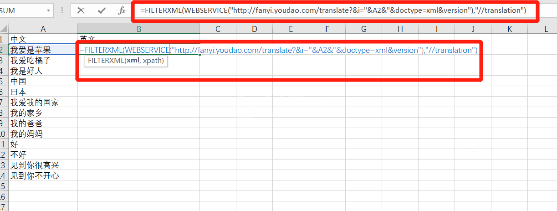Click cell containing 我爱我的国家

click(43, 102)
